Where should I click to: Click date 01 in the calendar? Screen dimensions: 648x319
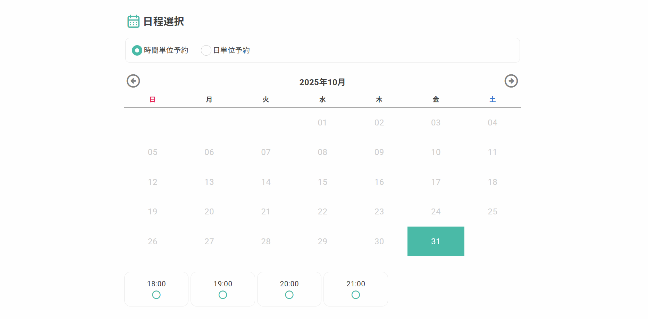click(322, 123)
